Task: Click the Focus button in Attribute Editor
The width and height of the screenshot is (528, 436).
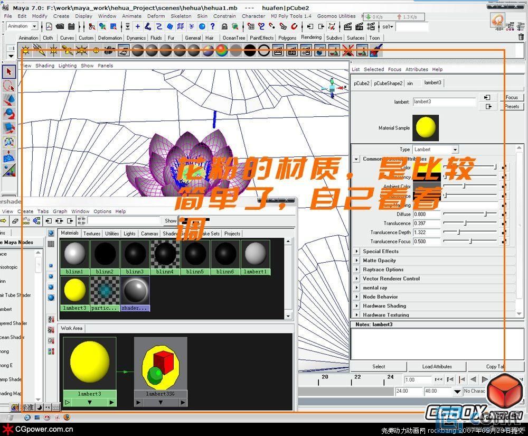Action: 512,97
